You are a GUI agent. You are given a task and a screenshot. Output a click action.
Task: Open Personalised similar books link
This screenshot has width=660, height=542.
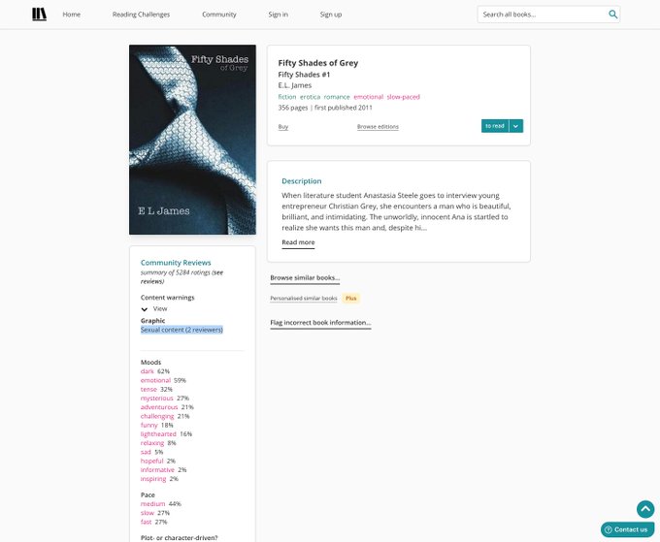click(x=304, y=299)
